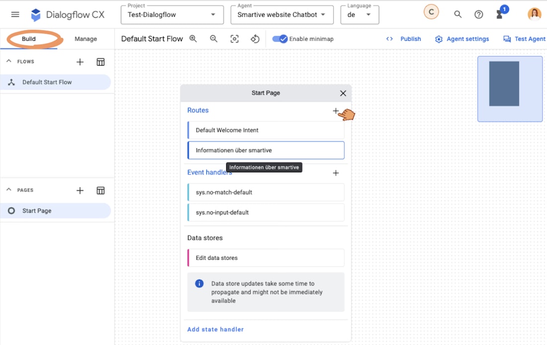Collapse the PAGES section

pos(9,190)
